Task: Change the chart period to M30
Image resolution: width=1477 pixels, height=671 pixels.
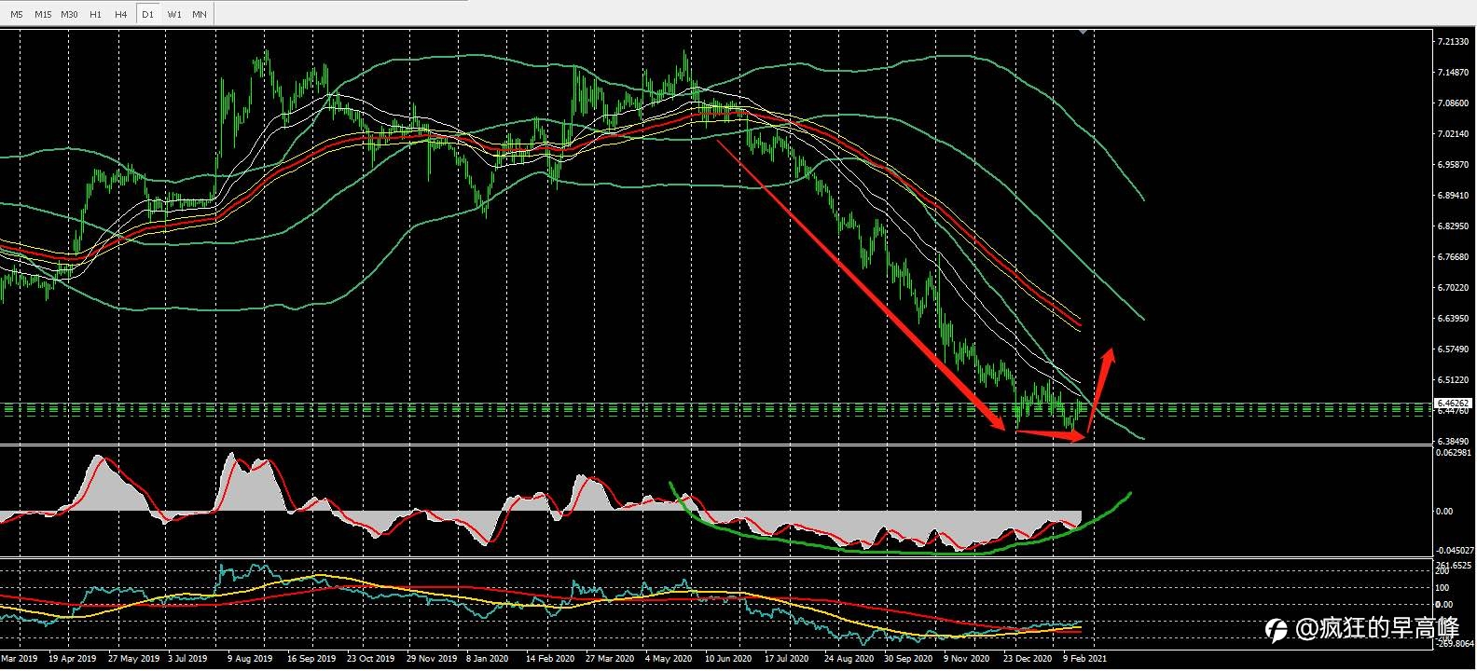Action: click(69, 14)
